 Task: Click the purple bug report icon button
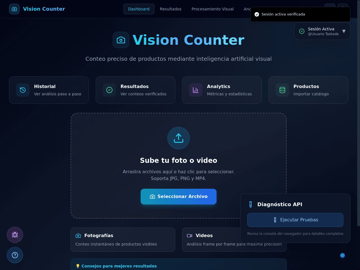tap(15, 235)
